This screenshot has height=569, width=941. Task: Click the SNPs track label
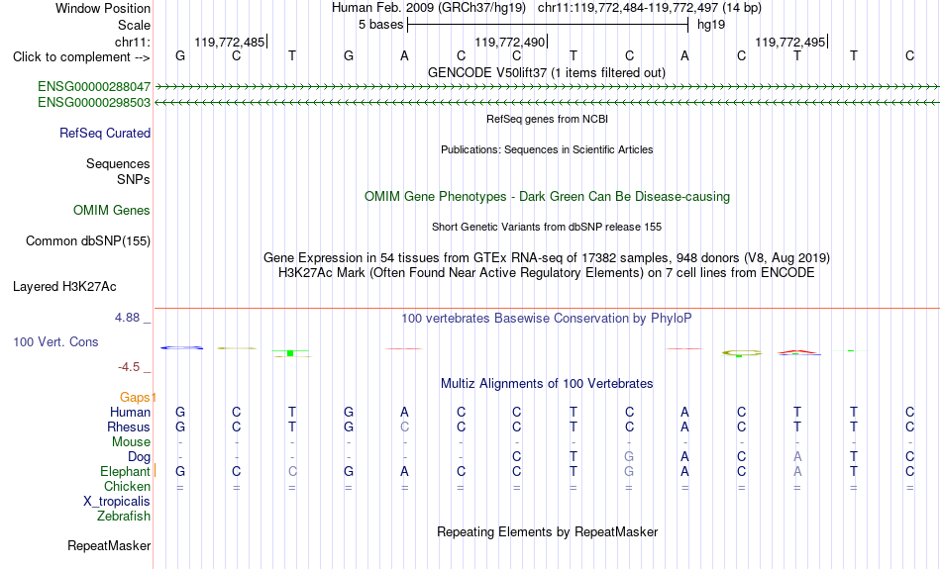(x=134, y=179)
